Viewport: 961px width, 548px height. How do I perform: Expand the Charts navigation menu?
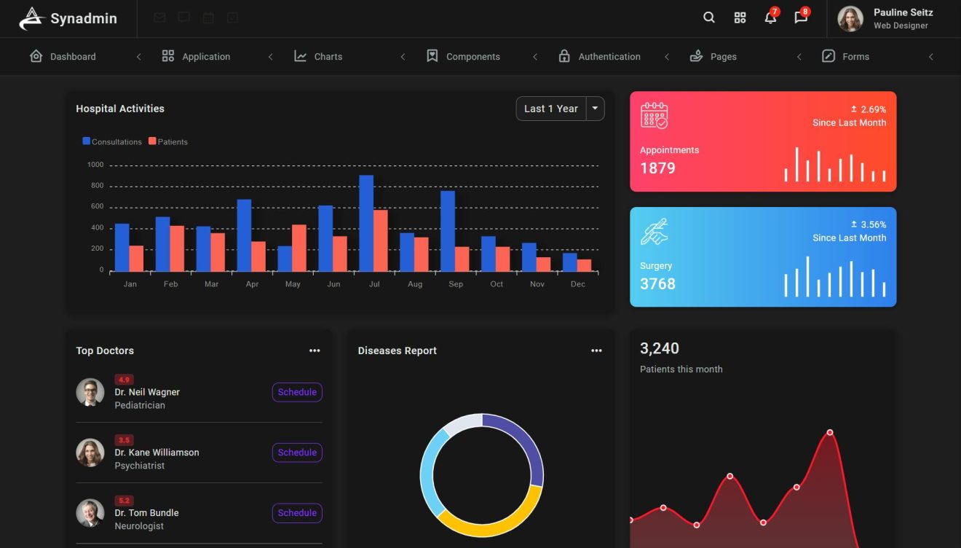[318, 56]
